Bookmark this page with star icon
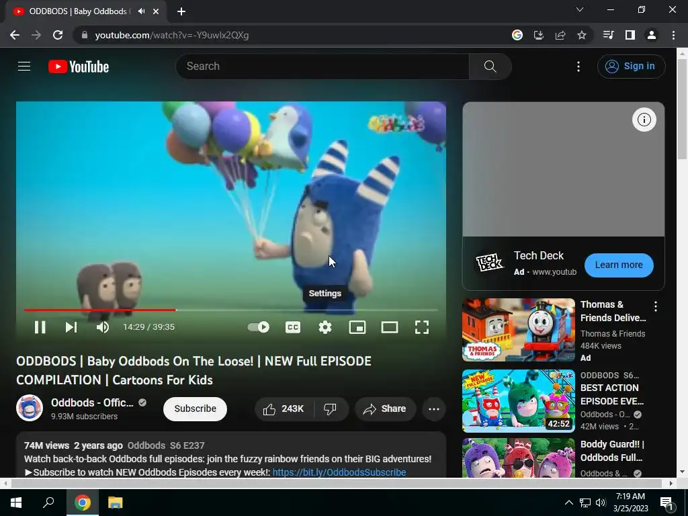Viewport: 688px width, 516px height. pyautogui.click(x=582, y=35)
